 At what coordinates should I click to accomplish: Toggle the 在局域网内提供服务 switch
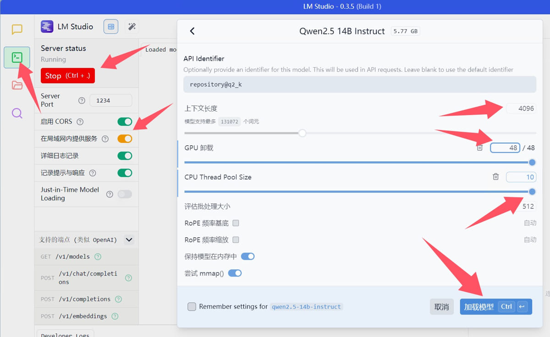coord(125,139)
